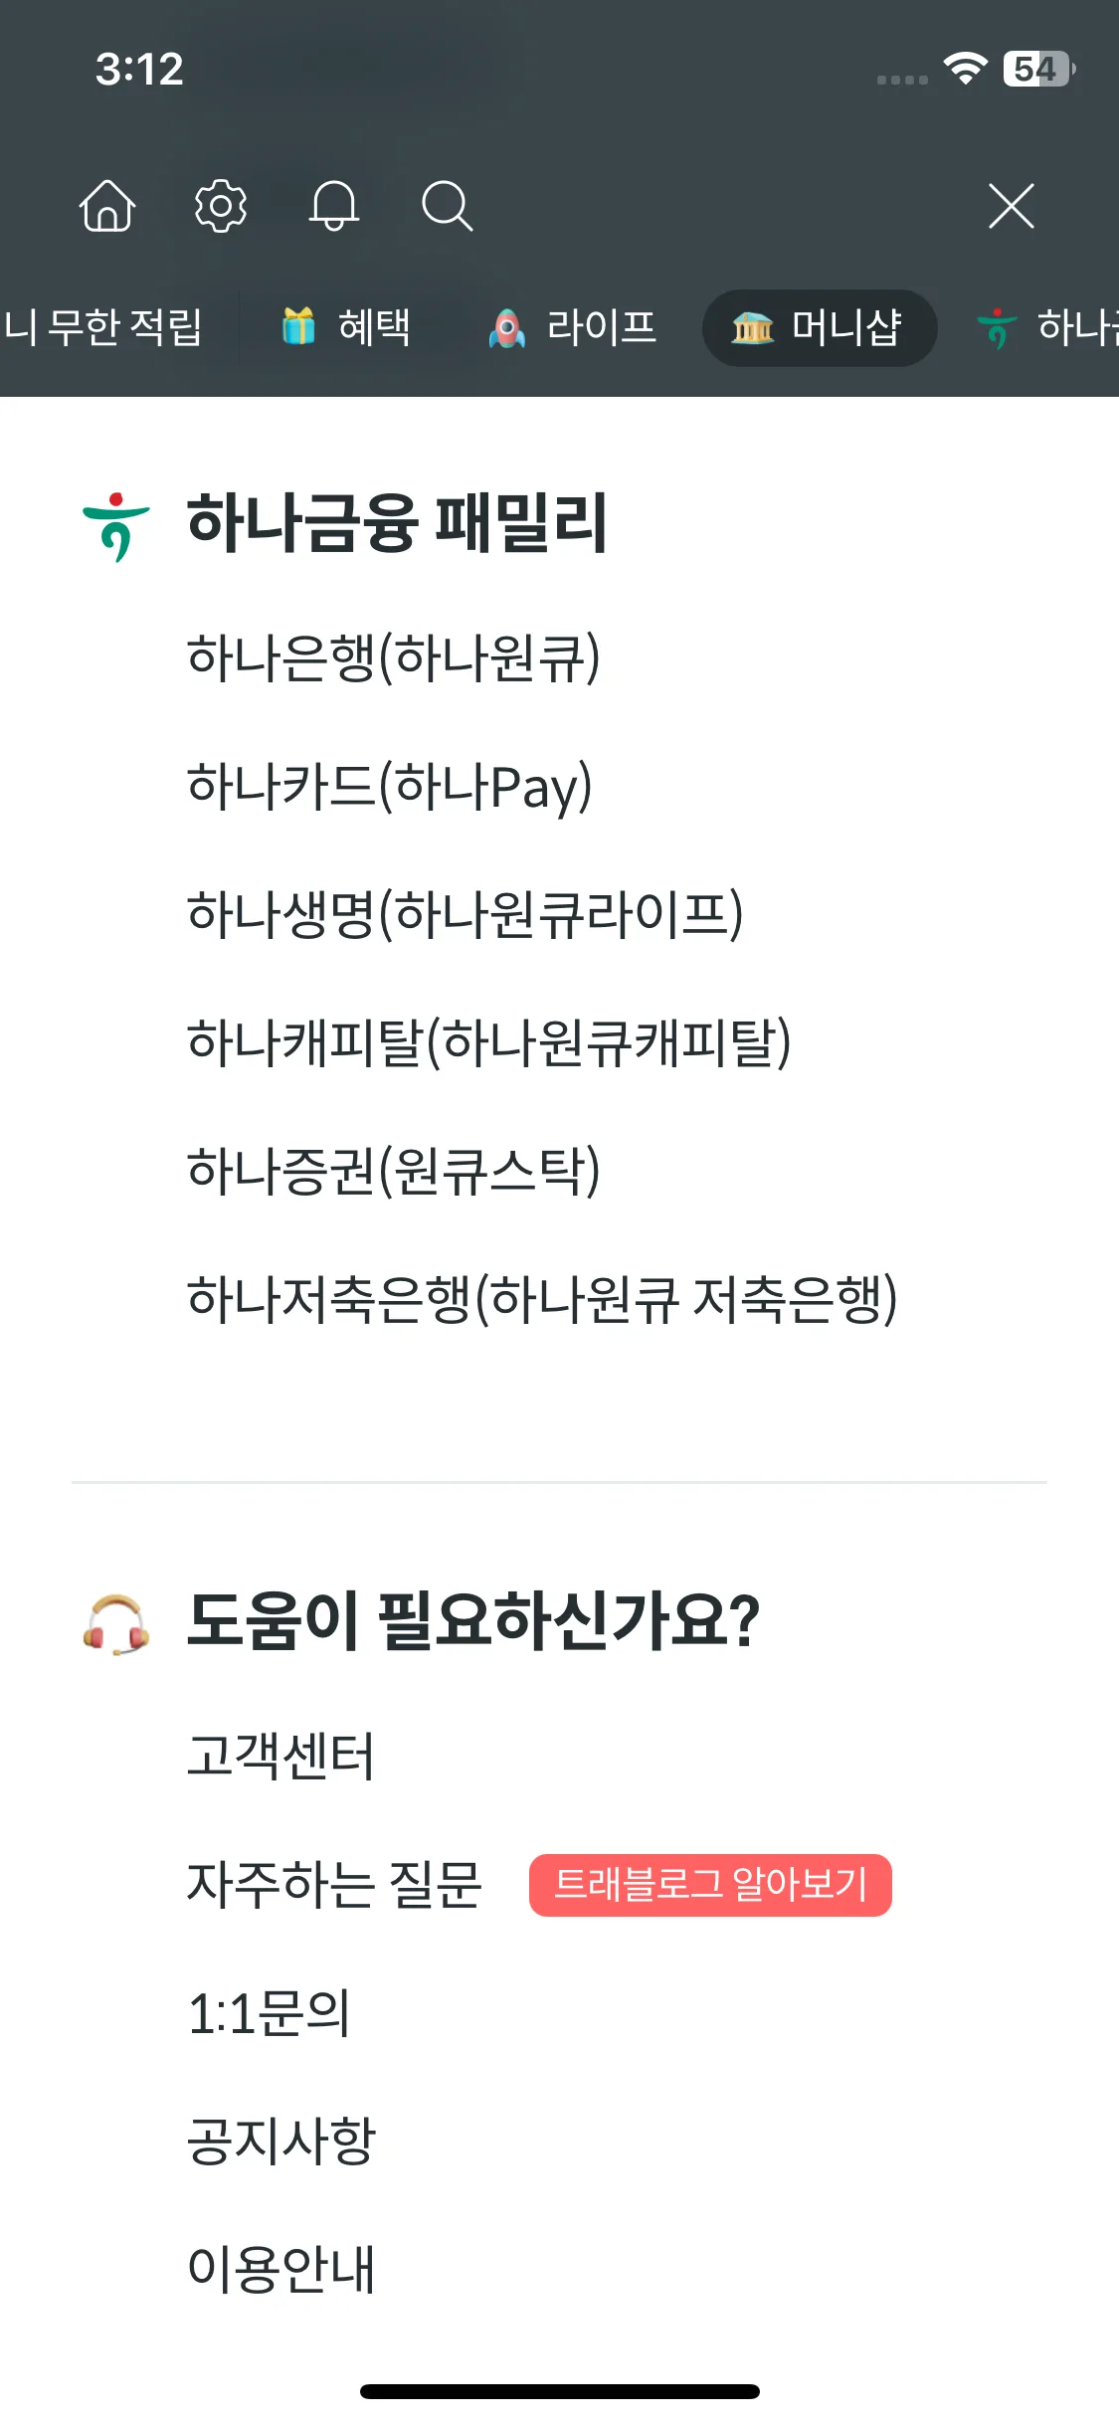Tap the home icon

(106, 206)
